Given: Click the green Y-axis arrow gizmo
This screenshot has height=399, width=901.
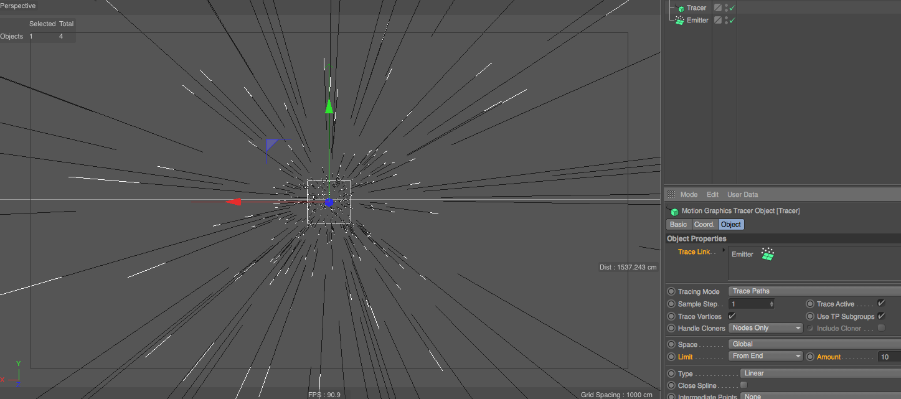Looking at the screenshot, I should pyautogui.click(x=329, y=107).
